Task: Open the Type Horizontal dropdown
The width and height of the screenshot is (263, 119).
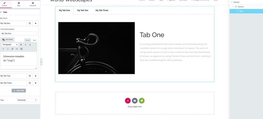Action: point(27,100)
